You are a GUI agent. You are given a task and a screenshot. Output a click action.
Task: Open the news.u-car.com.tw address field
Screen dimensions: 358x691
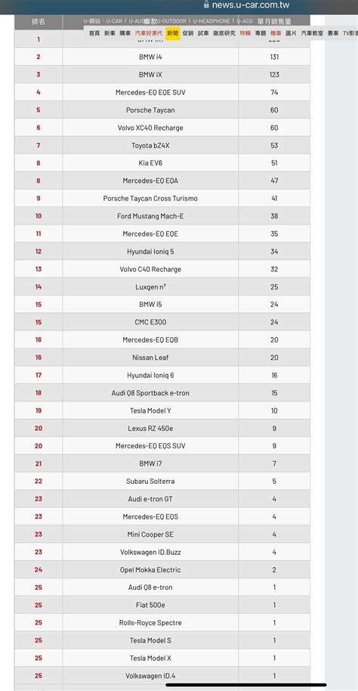pyautogui.click(x=246, y=5)
